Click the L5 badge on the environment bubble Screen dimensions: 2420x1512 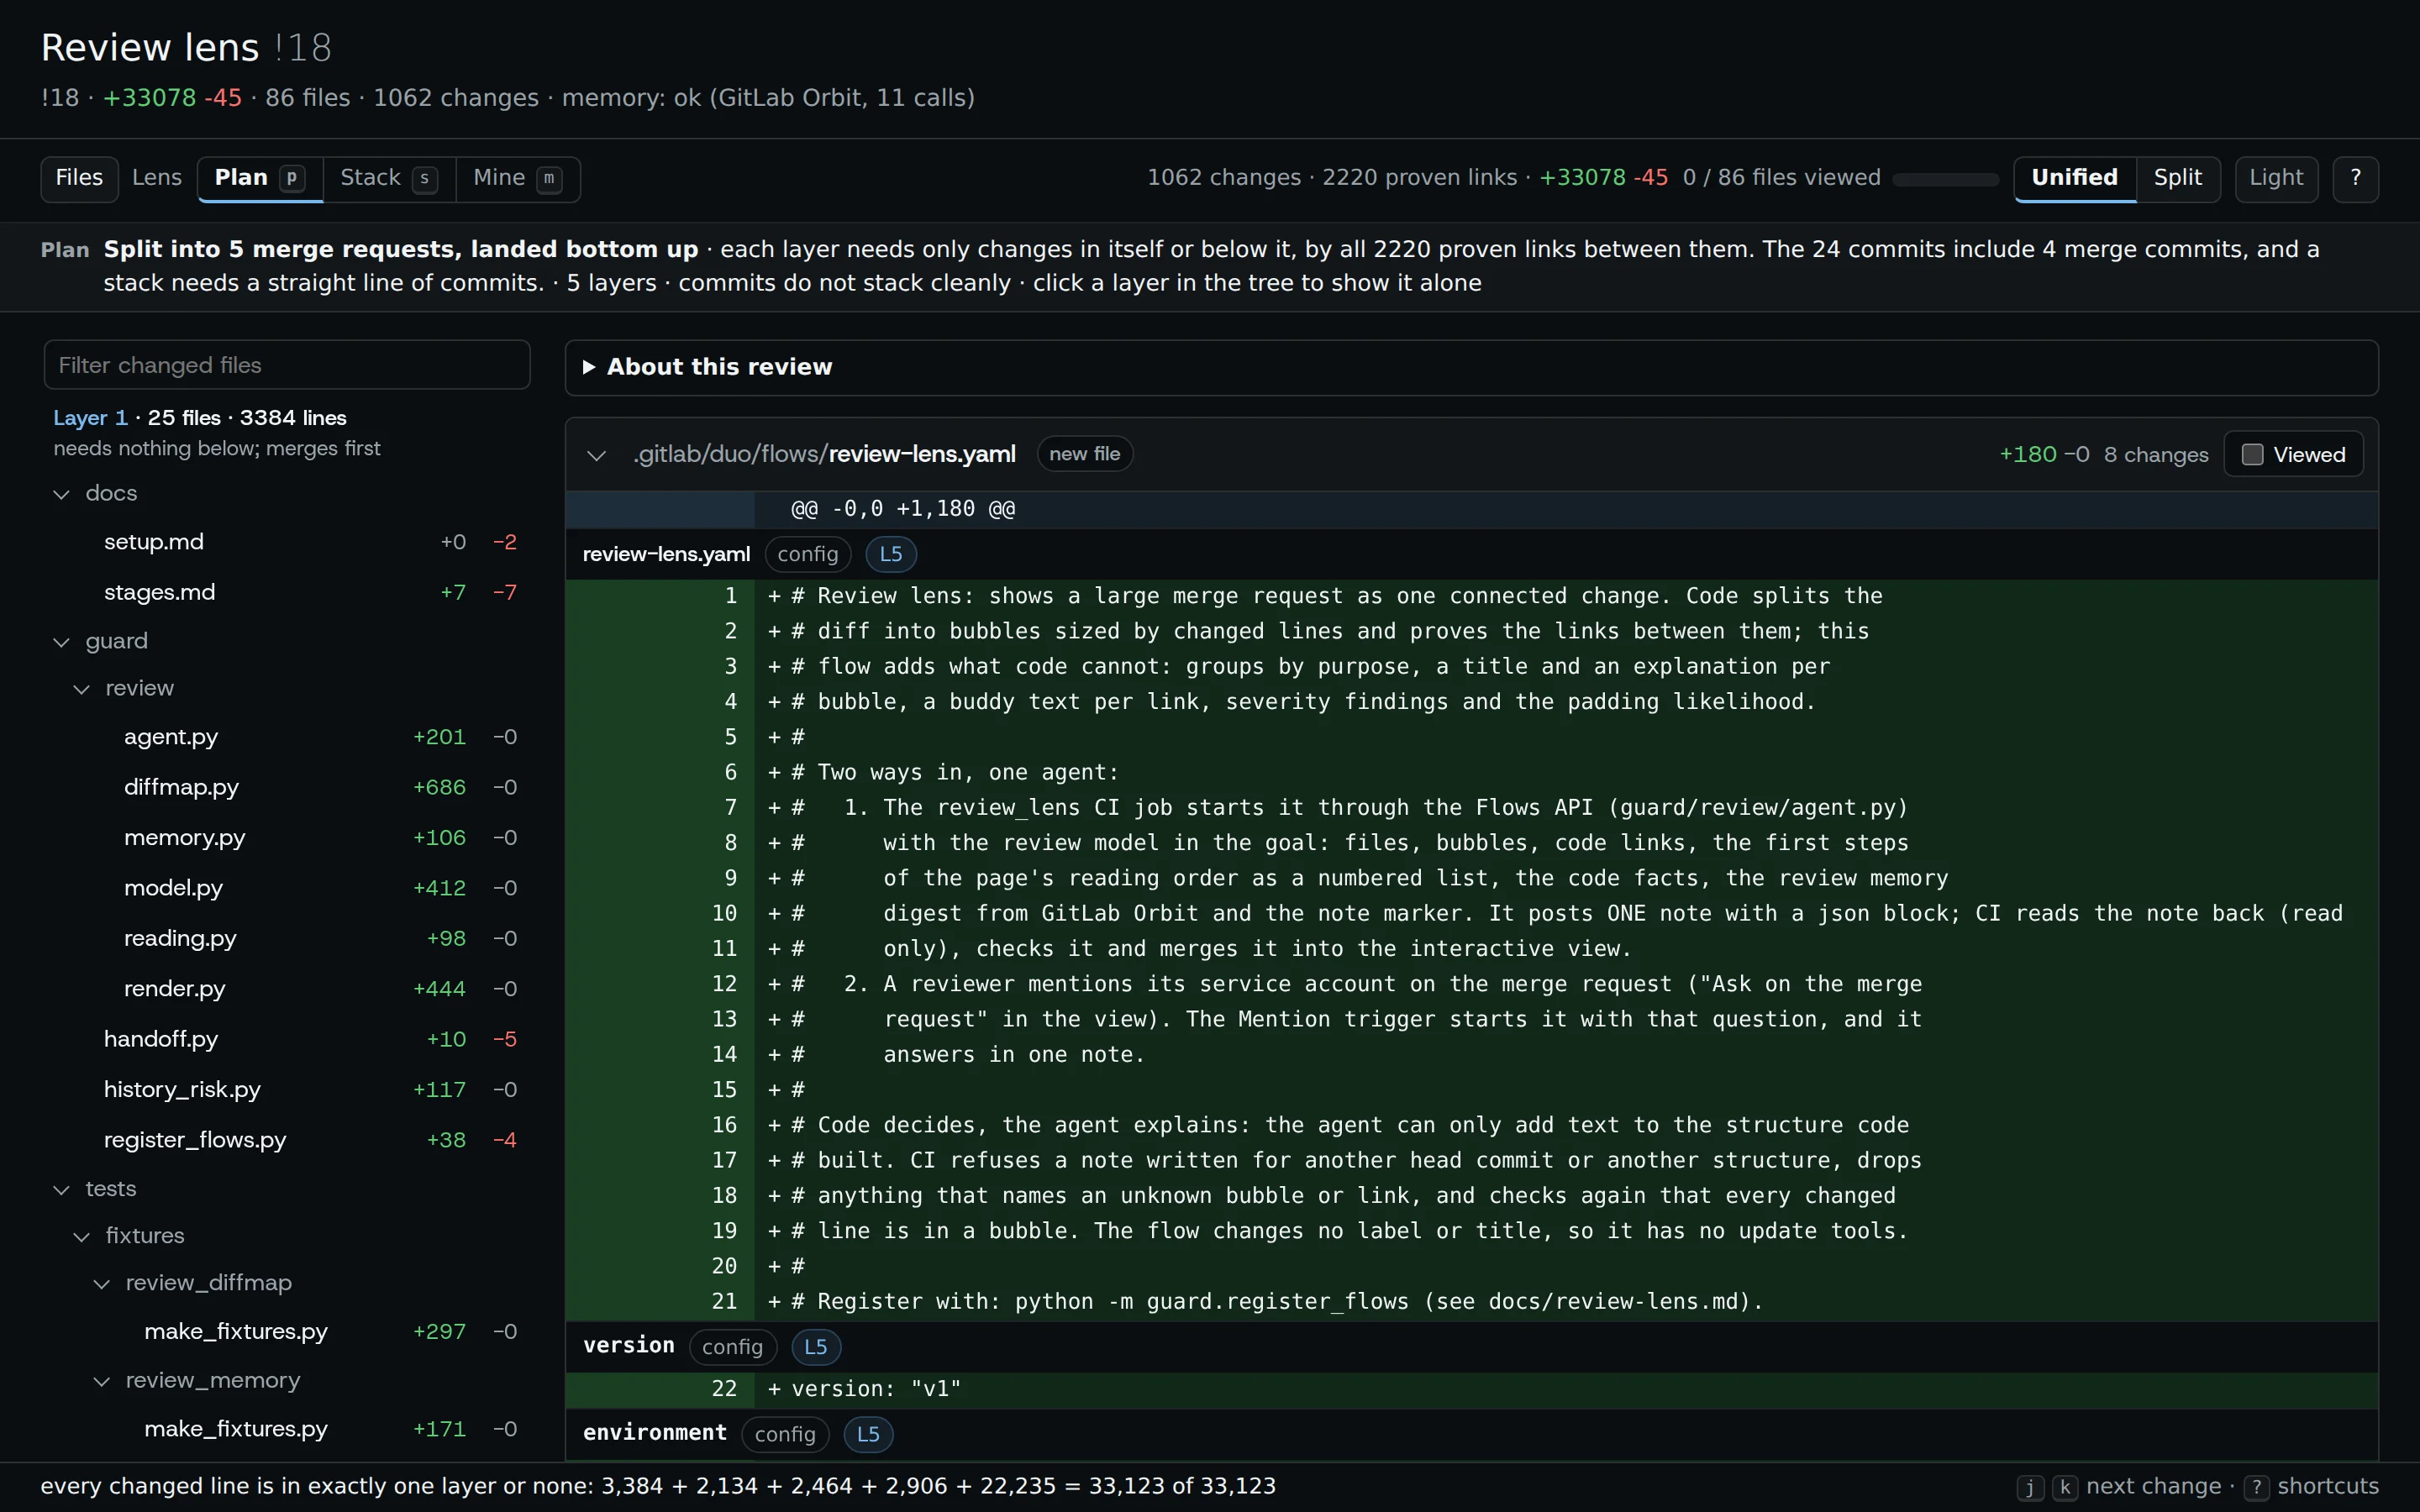(x=868, y=1434)
